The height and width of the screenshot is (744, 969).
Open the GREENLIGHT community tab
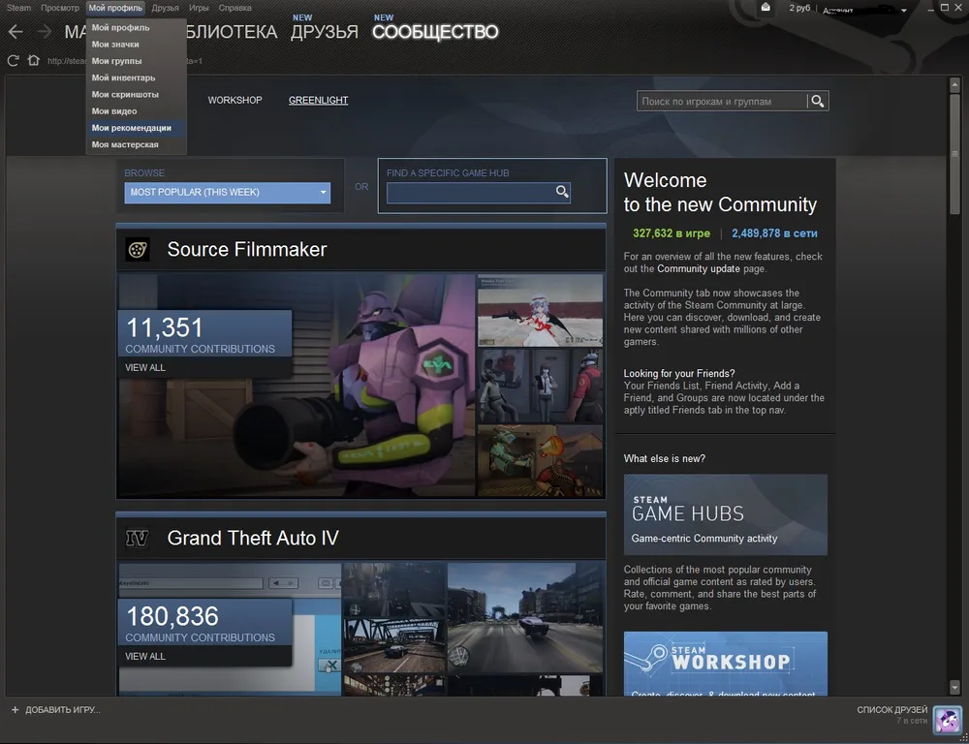pyautogui.click(x=318, y=100)
